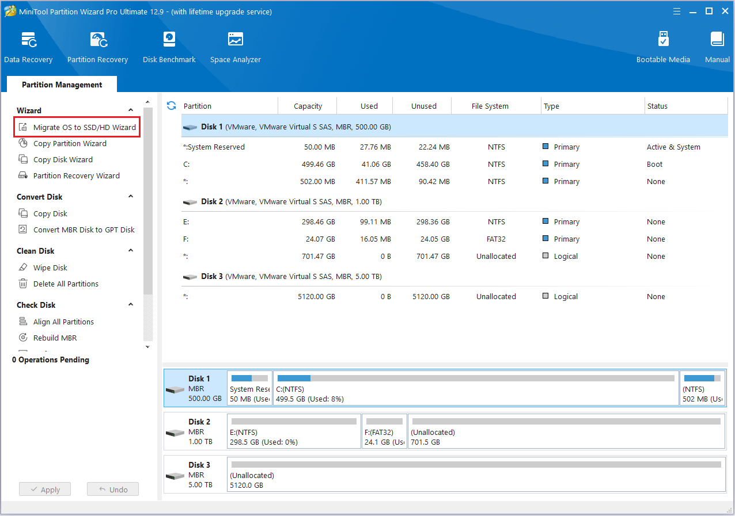Switch to the Partition Management tab
Image resolution: width=735 pixels, height=516 pixels.
point(61,85)
